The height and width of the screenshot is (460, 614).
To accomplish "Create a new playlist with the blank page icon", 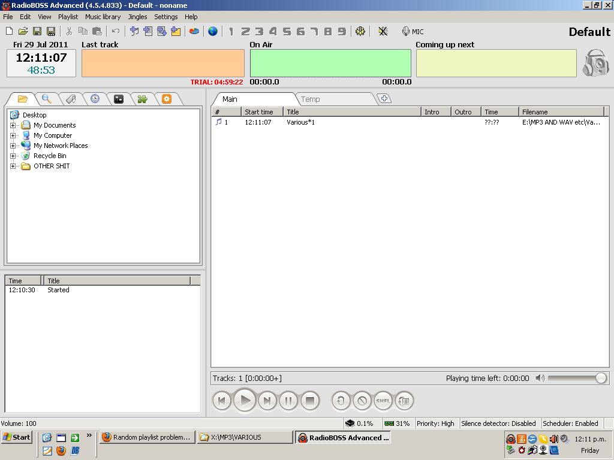I will click(x=10, y=31).
